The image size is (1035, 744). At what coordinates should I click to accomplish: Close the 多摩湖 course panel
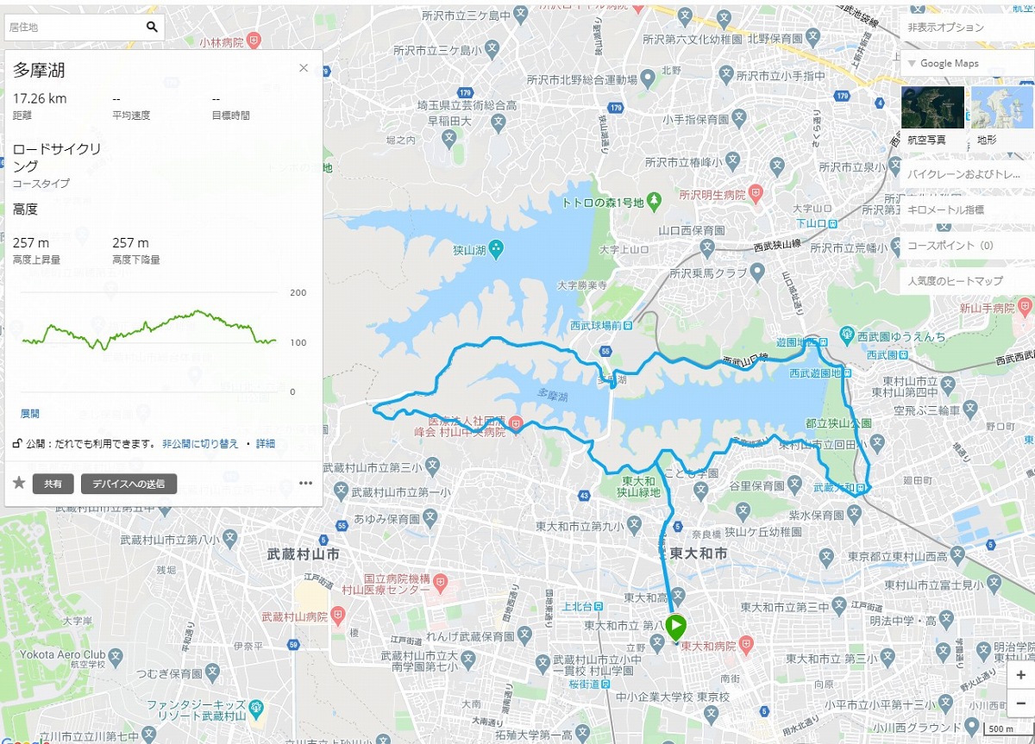point(304,68)
